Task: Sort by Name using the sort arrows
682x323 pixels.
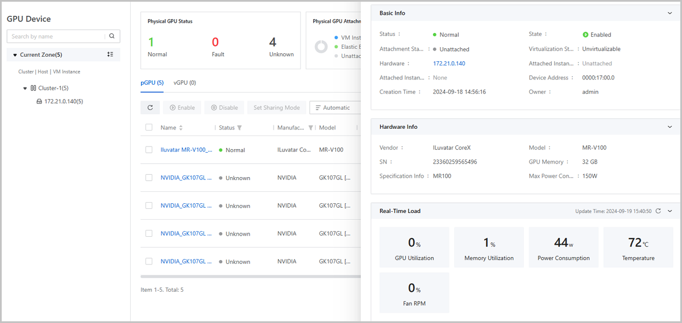Action: (181, 128)
